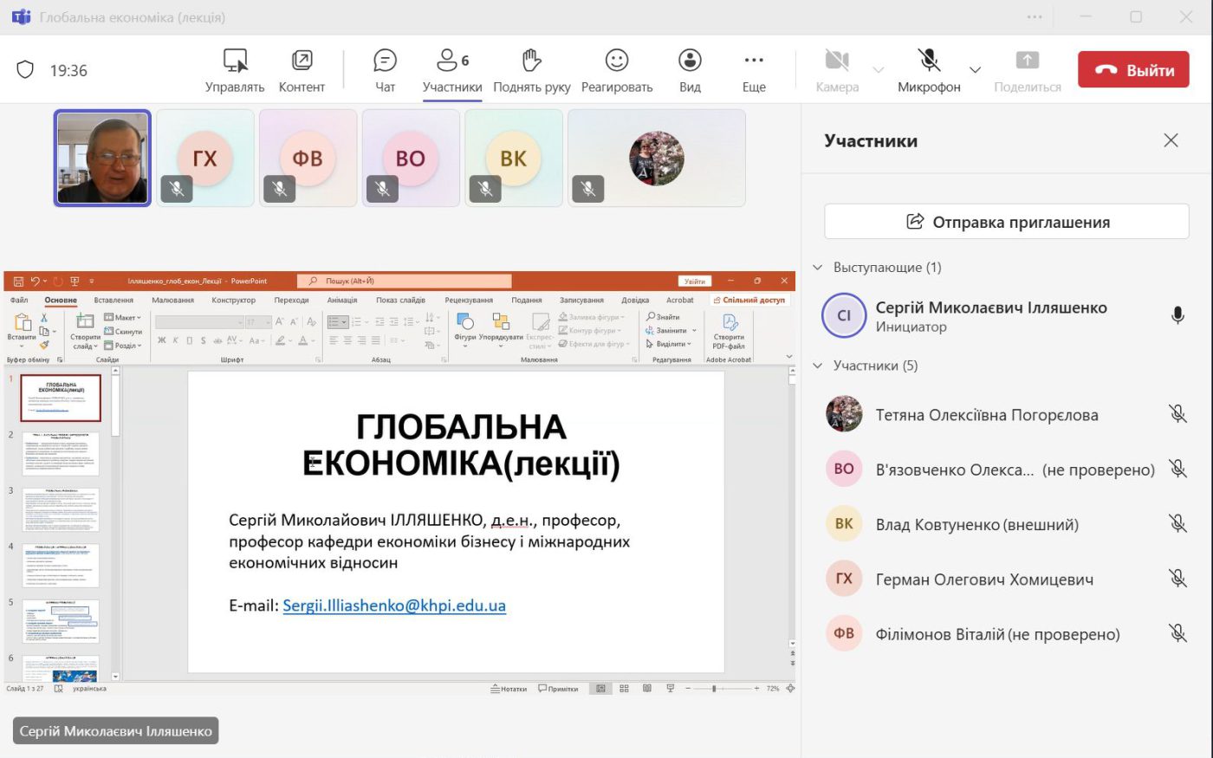Open the Микрофон dropdown arrow
The width and height of the screenshot is (1213, 758).
[x=974, y=69]
